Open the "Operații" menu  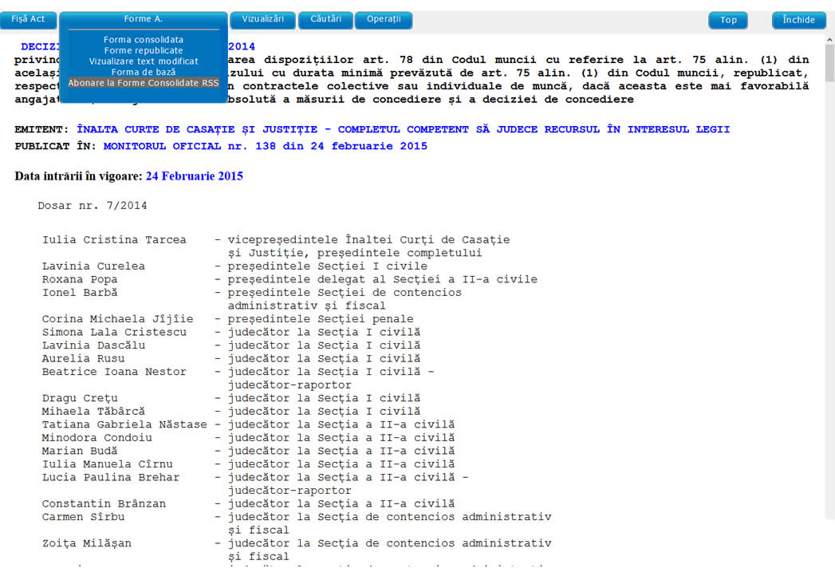384,19
